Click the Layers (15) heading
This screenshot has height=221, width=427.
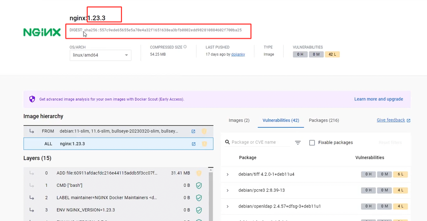click(x=37, y=158)
